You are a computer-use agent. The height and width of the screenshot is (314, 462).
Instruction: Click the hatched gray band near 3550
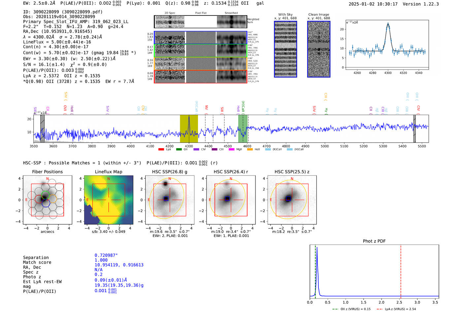tap(42, 129)
